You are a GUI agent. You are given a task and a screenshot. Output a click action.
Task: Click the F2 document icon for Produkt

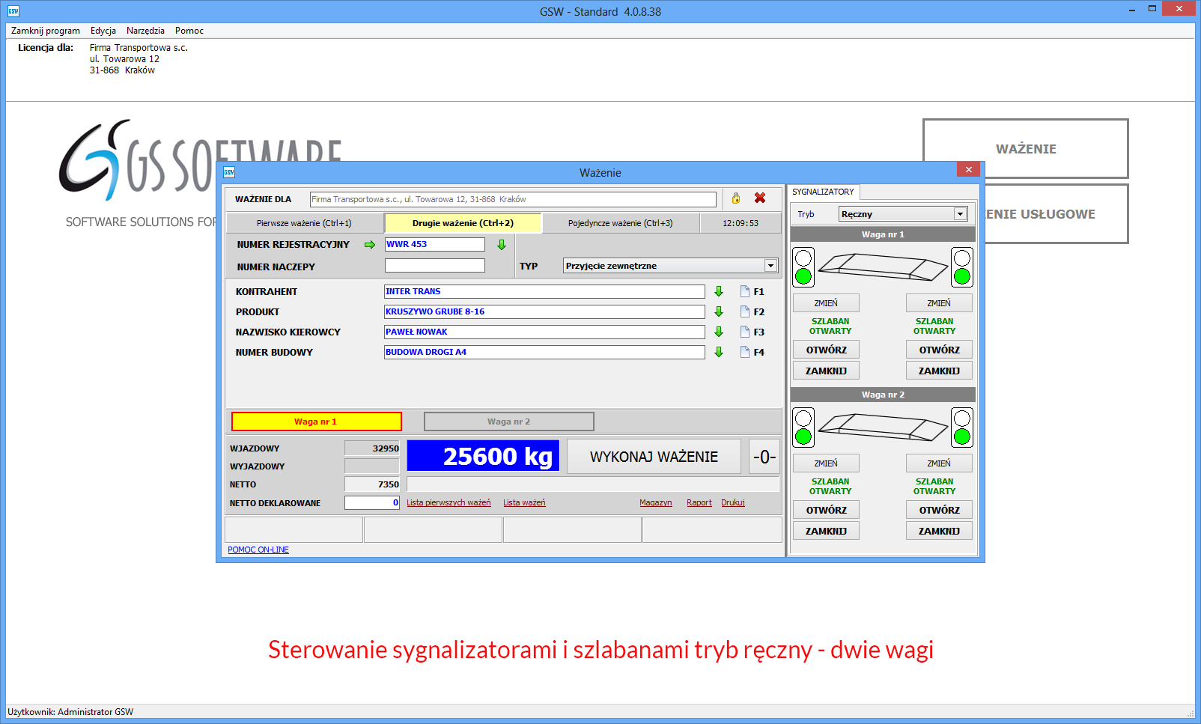[x=745, y=311]
